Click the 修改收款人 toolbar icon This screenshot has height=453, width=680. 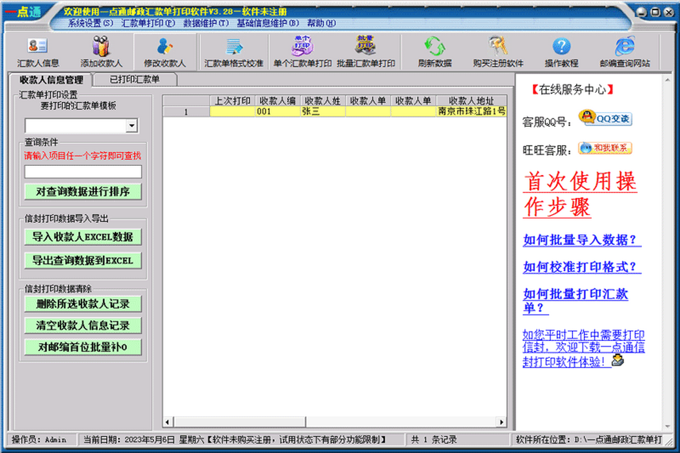pyautogui.click(x=165, y=52)
